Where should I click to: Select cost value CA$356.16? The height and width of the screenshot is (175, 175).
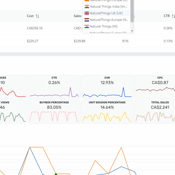tap(35, 28)
